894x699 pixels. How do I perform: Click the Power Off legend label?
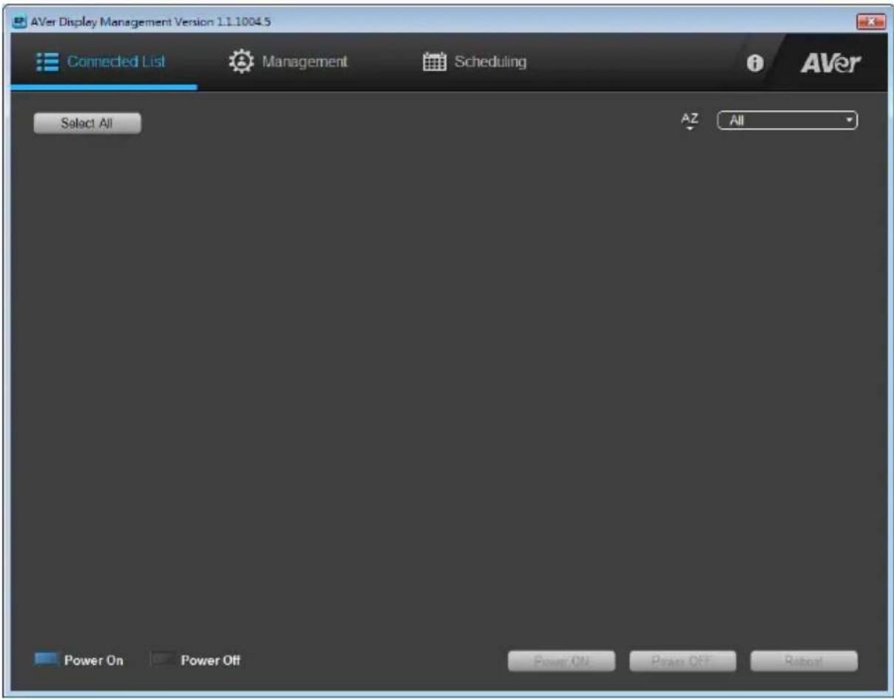211,661
